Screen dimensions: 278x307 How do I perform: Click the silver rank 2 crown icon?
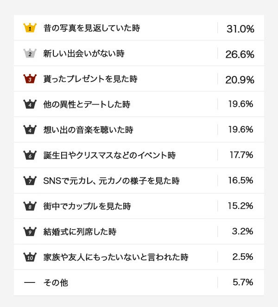tap(30, 53)
